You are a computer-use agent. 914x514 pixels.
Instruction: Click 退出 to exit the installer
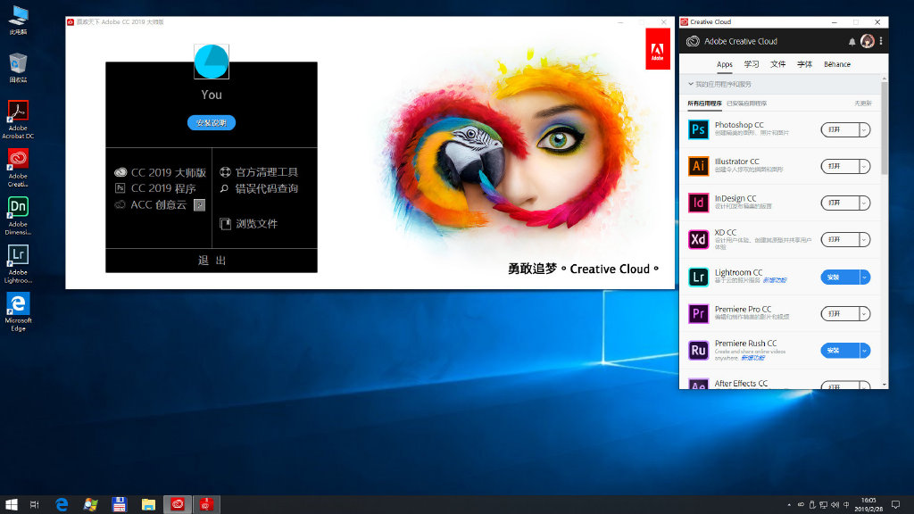click(x=211, y=259)
